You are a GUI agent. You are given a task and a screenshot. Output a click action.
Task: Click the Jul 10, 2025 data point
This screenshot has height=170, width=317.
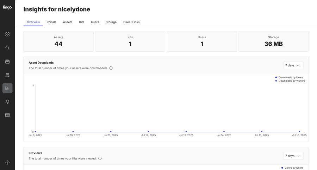pyautogui.click(x=73, y=132)
